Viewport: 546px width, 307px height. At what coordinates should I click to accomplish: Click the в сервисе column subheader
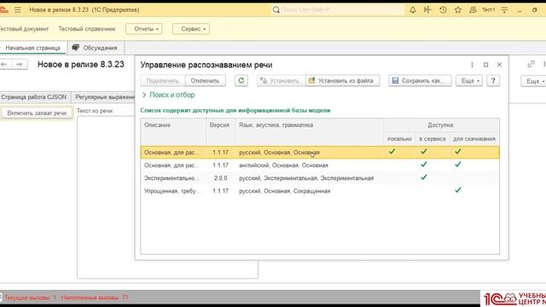(x=433, y=139)
